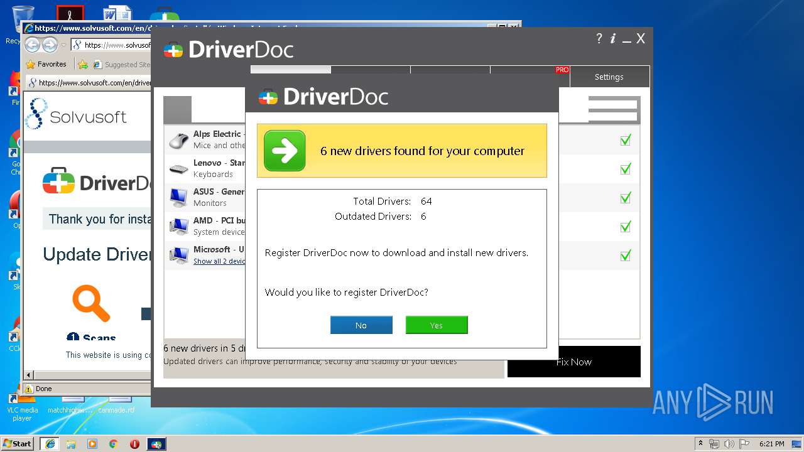Uncheck the Alps Electric driver checkbox

coord(625,140)
